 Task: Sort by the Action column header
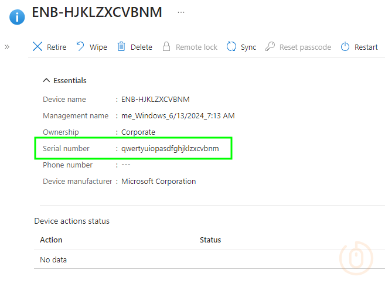[x=51, y=240]
